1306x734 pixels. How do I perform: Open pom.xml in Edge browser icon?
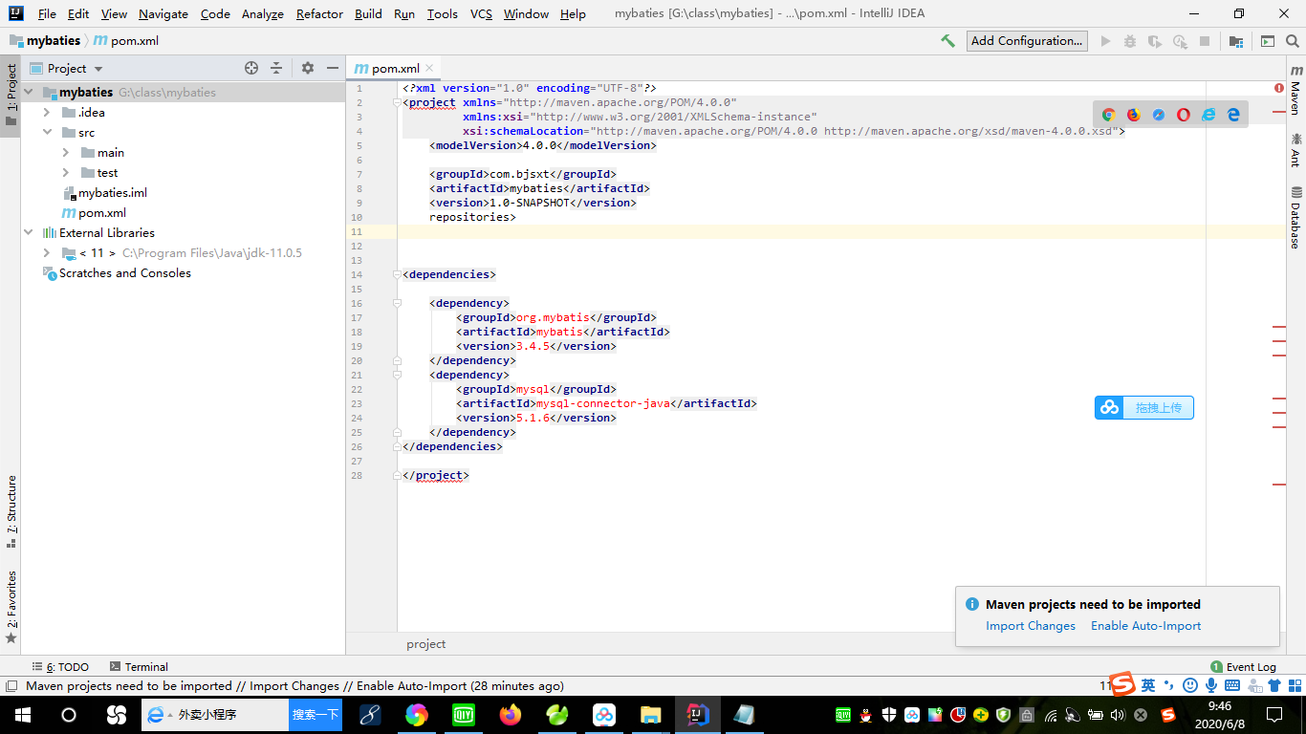click(1233, 115)
